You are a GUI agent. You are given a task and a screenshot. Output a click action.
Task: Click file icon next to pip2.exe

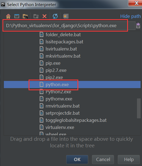point(42,78)
